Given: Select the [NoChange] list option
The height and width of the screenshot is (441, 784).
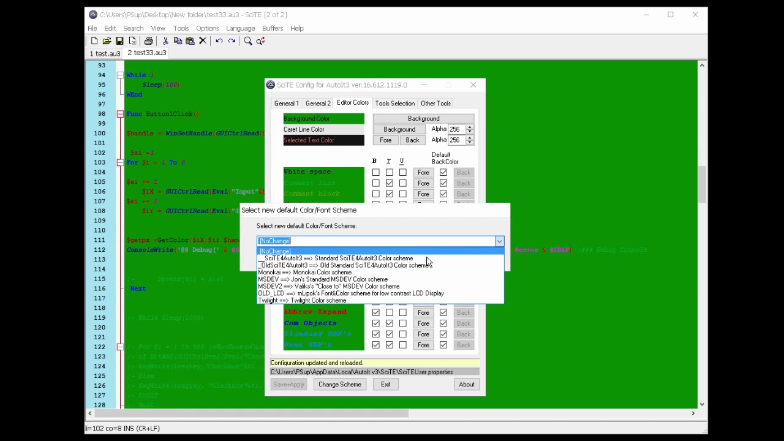Looking at the screenshot, I should point(380,251).
